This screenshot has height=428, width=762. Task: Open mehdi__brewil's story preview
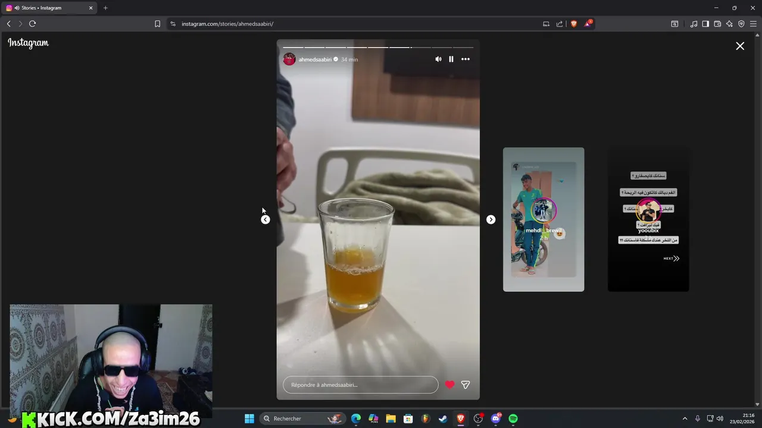pyautogui.click(x=544, y=219)
